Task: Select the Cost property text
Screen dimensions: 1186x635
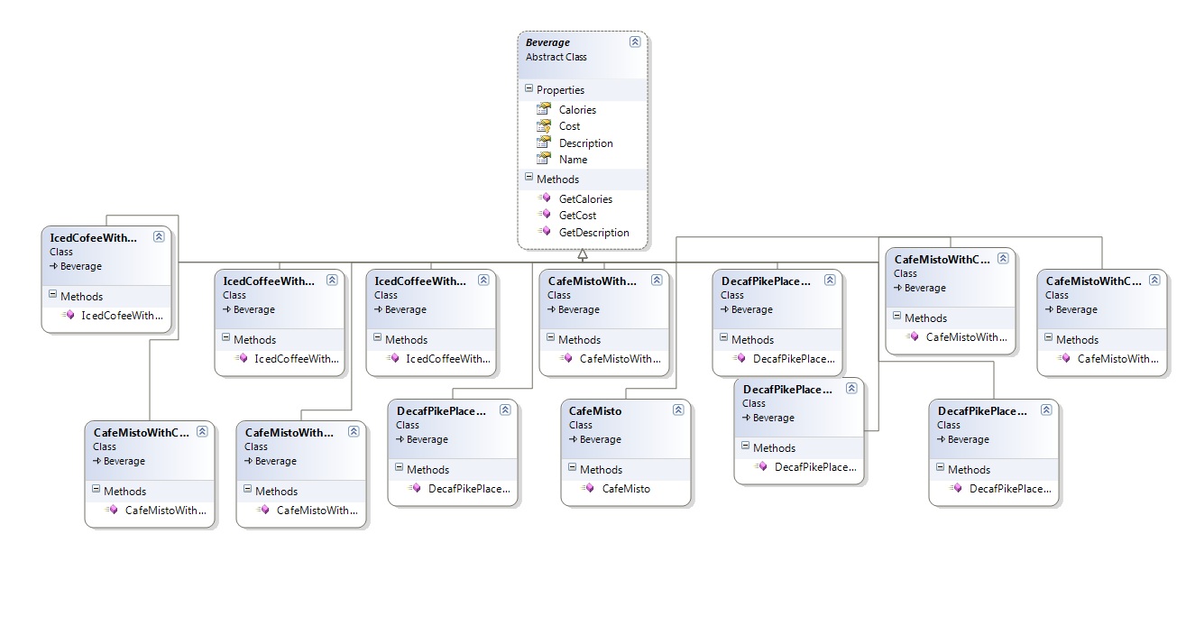Action: click(x=570, y=126)
